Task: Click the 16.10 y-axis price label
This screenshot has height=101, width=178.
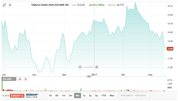Action: [x=170, y=6]
